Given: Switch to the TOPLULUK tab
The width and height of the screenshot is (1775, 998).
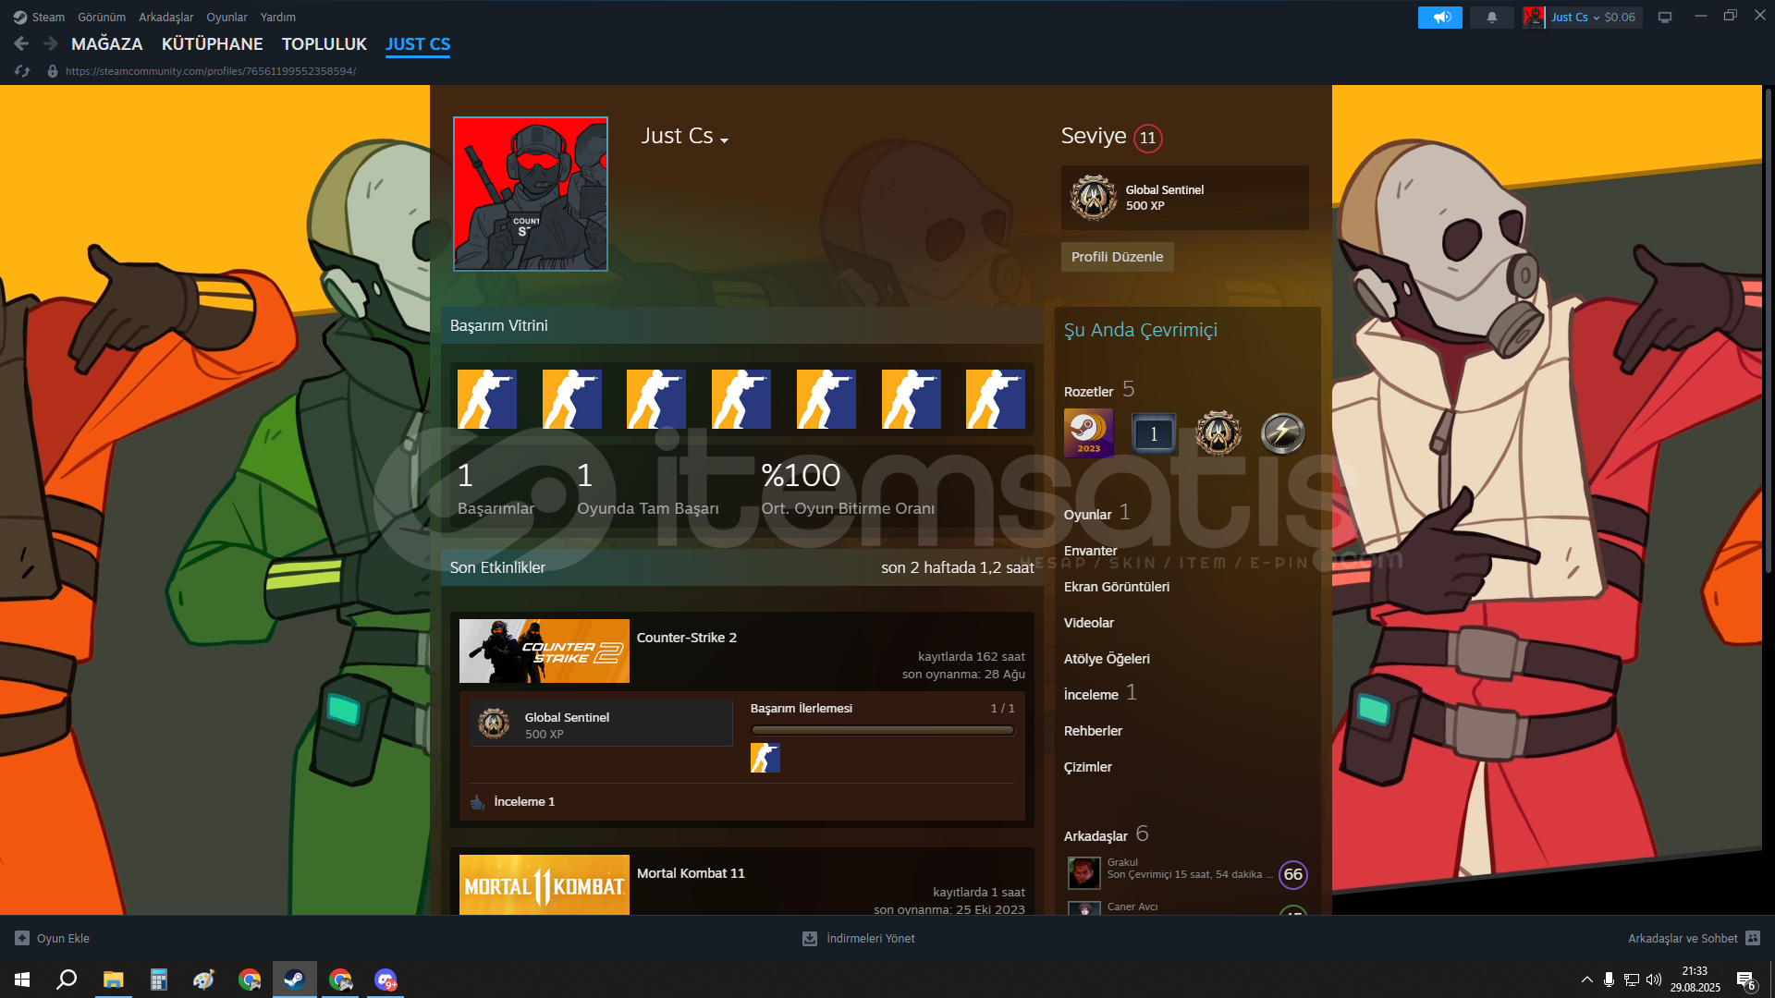Looking at the screenshot, I should (x=324, y=43).
